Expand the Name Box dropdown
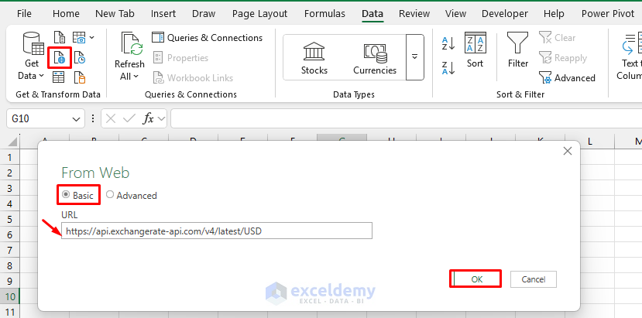642x318 pixels. [76, 119]
